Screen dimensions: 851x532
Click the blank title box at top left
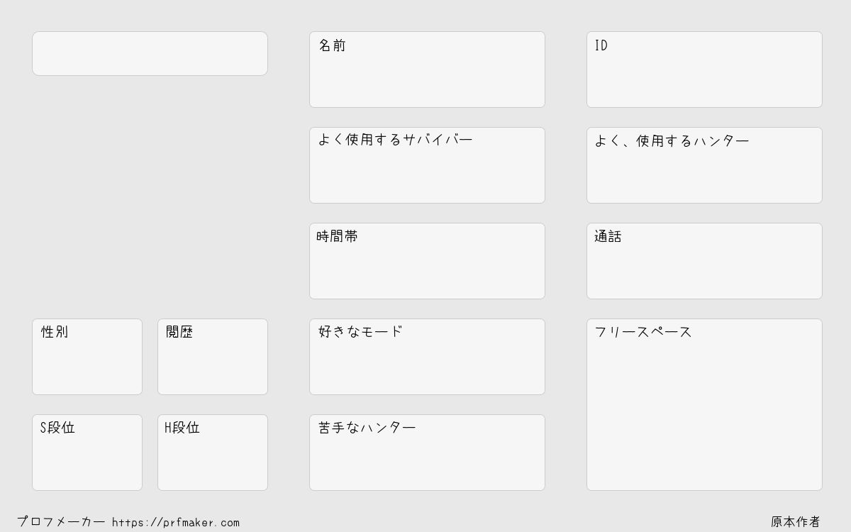pos(150,53)
